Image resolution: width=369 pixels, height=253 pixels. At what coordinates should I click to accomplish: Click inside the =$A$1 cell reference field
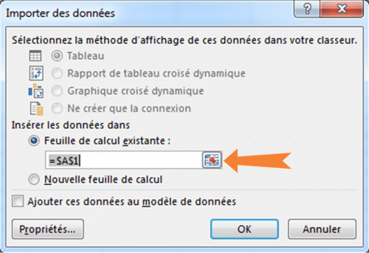[x=124, y=160]
